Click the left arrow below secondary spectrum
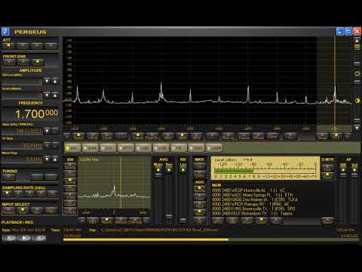Image resolution: width=362 pixels, height=272 pixels. pyautogui.click(x=81, y=221)
